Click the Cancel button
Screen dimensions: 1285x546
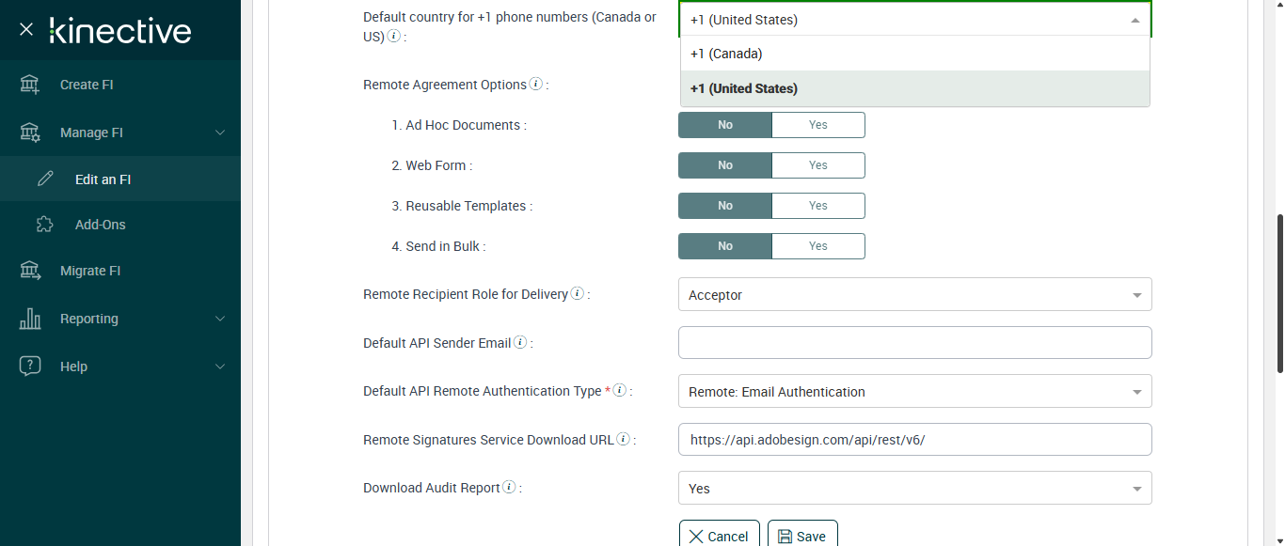tap(720, 536)
